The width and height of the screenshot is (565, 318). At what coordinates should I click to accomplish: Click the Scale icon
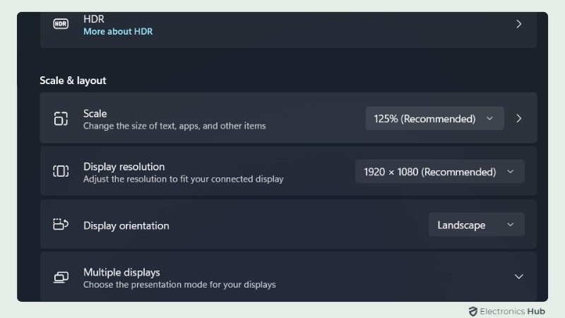(x=61, y=119)
